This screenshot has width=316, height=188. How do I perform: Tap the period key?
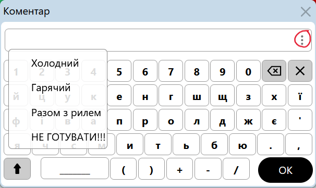(271, 144)
